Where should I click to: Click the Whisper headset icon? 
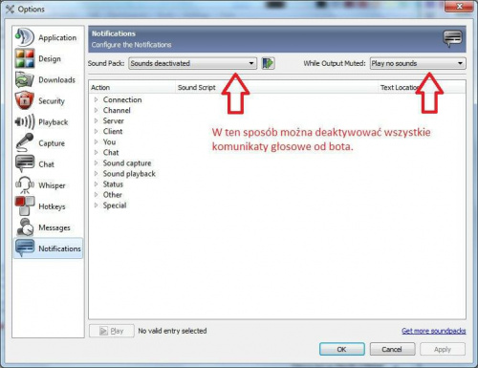tap(24, 185)
